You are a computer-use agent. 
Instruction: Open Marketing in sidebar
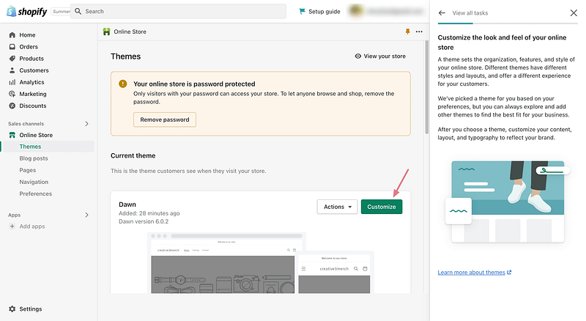[33, 94]
